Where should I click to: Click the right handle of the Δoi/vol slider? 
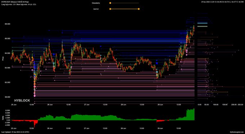pos(139,9)
